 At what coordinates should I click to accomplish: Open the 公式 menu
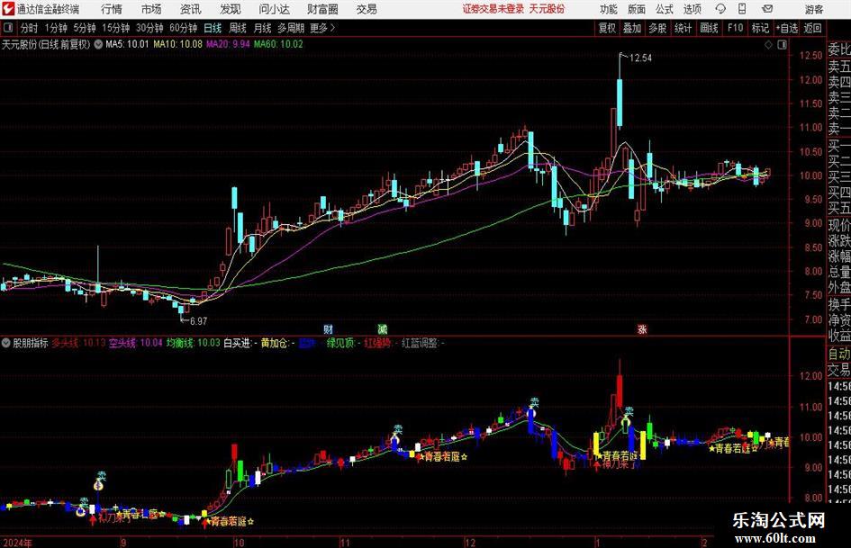click(x=665, y=9)
